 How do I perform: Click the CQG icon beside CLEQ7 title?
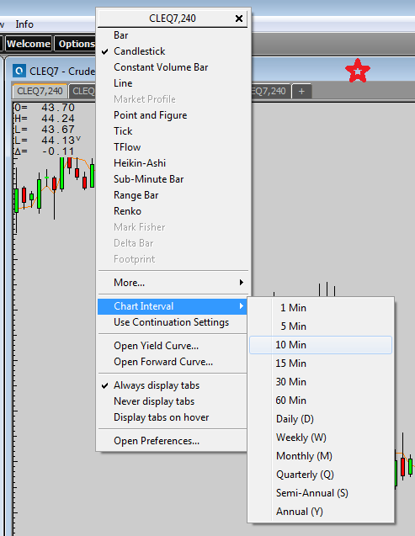pos(19,71)
